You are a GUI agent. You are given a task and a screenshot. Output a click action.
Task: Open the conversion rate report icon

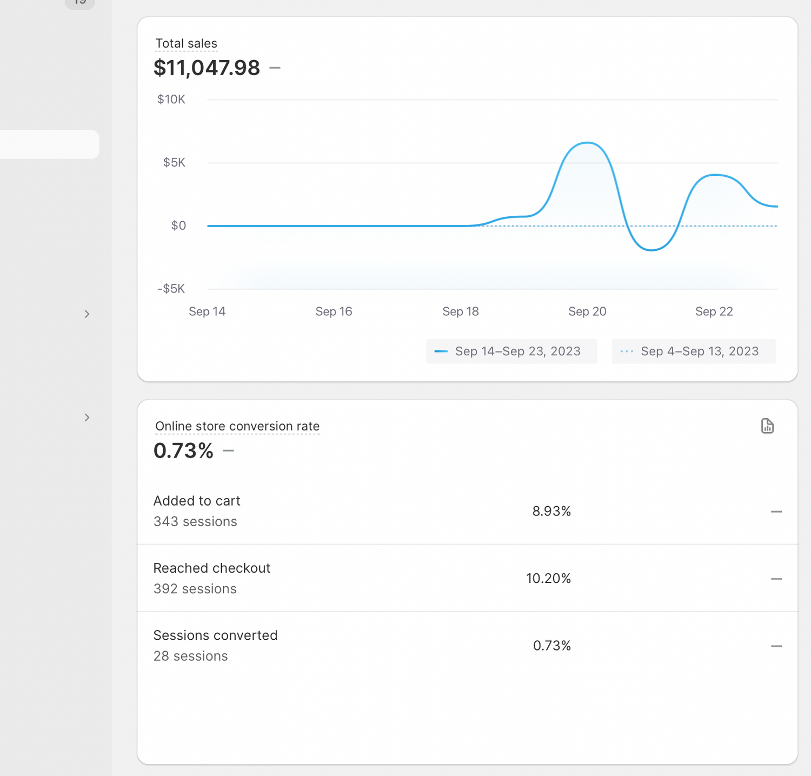pyautogui.click(x=767, y=426)
